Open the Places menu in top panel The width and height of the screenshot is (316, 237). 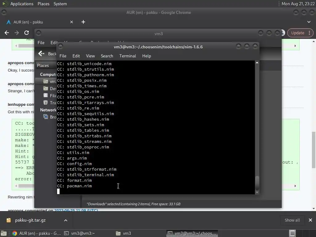coord(43,4)
